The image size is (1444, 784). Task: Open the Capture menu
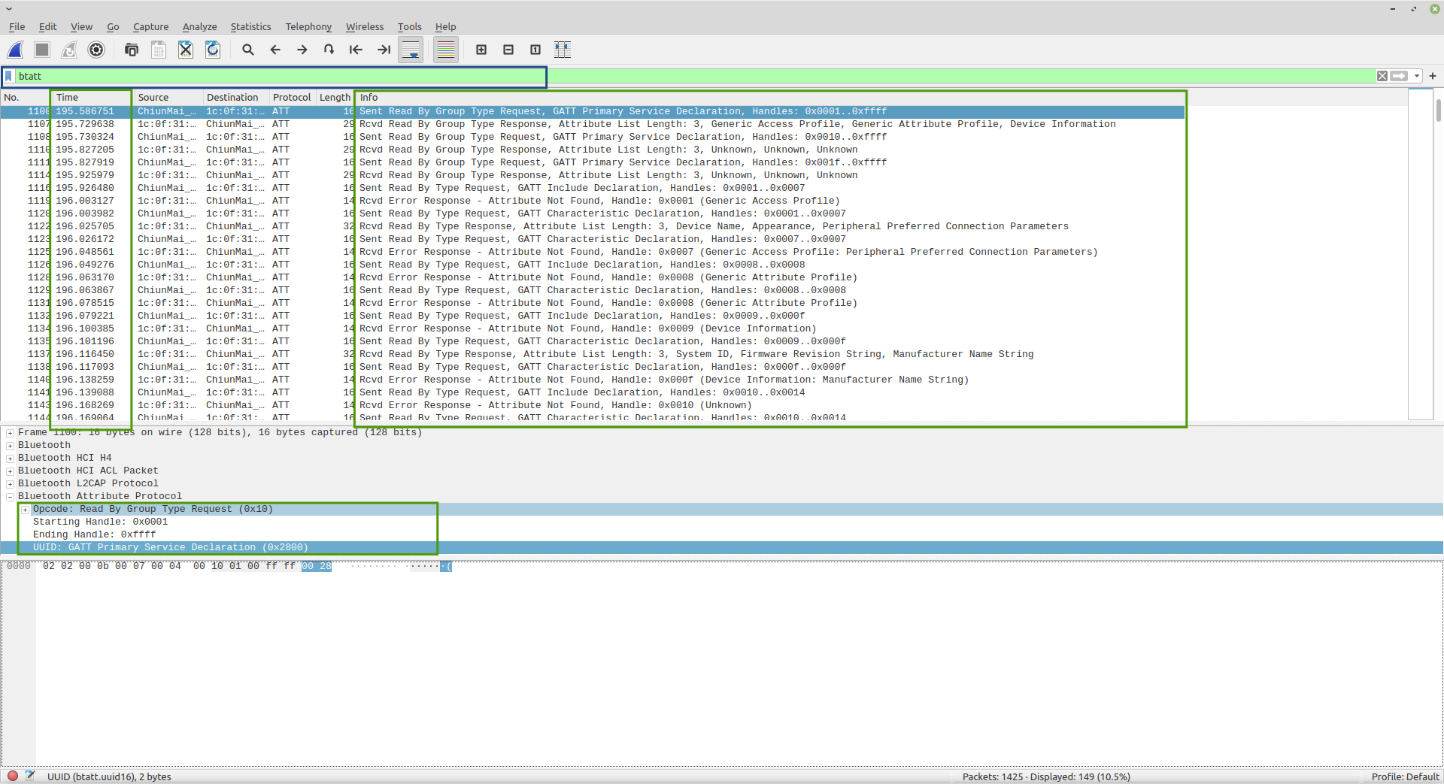pyautogui.click(x=150, y=26)
